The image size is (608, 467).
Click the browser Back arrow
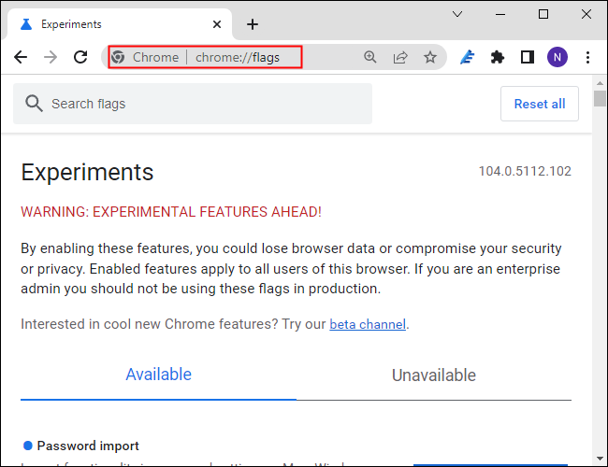point(21,57)
